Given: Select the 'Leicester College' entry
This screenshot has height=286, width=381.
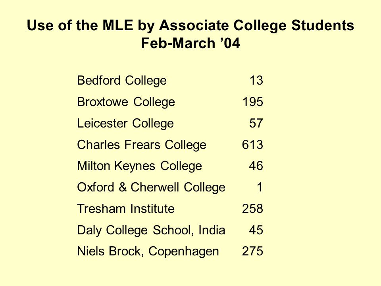Looking at the screenshot, I should [x=125, y=124].
